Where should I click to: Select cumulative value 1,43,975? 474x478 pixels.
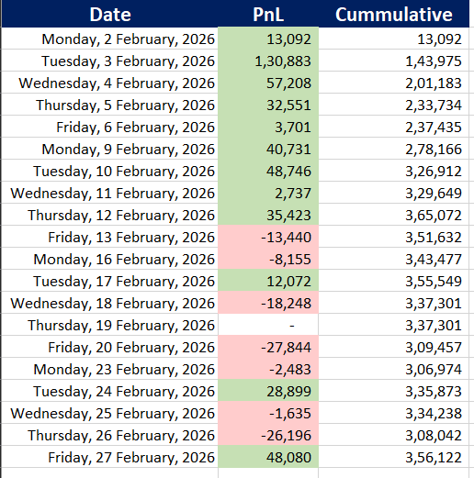[x=394, y=61]
